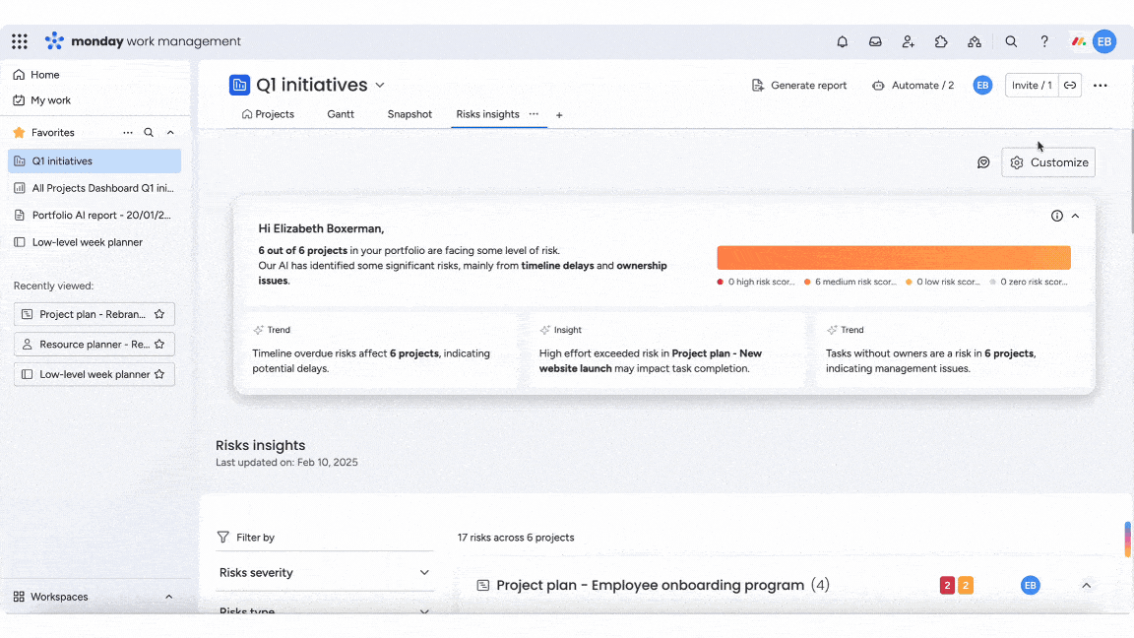
Task: Click the monday products switcher icon
Action: 1078,42
